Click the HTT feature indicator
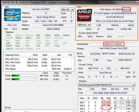 (x=47, y=46)
